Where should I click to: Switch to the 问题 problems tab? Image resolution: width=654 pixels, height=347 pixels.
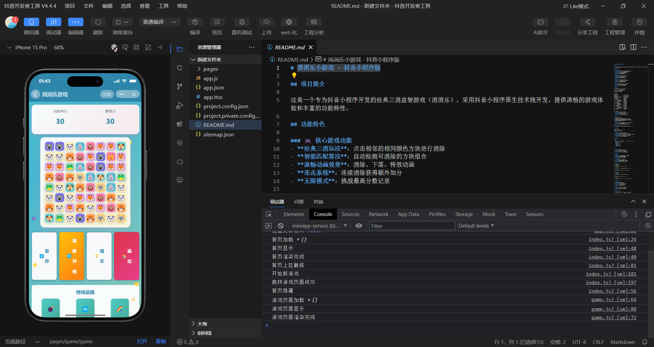[299, 202]
